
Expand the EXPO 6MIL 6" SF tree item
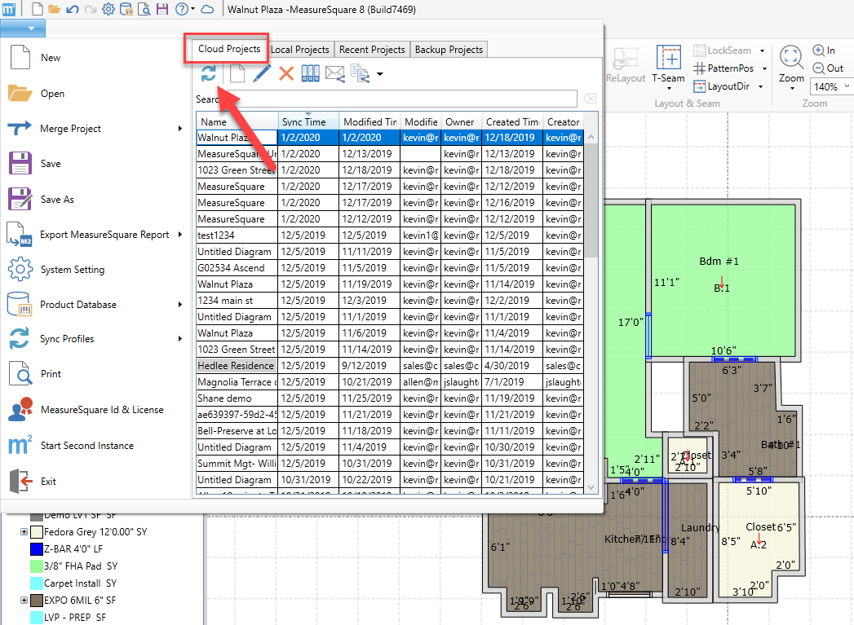24,601
